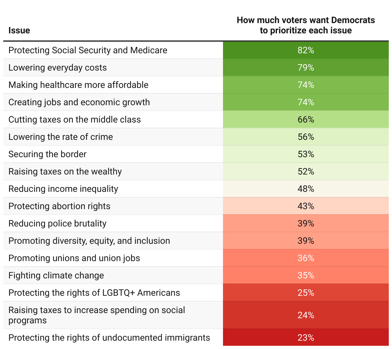Select the 66% light green cell

coord(306,120)
